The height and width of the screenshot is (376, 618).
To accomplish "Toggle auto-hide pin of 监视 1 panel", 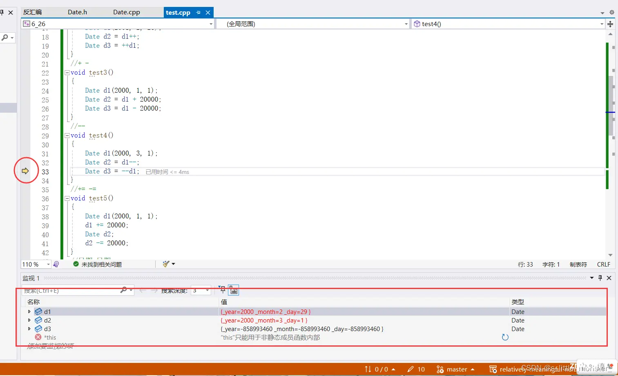I will click(600, 278).
